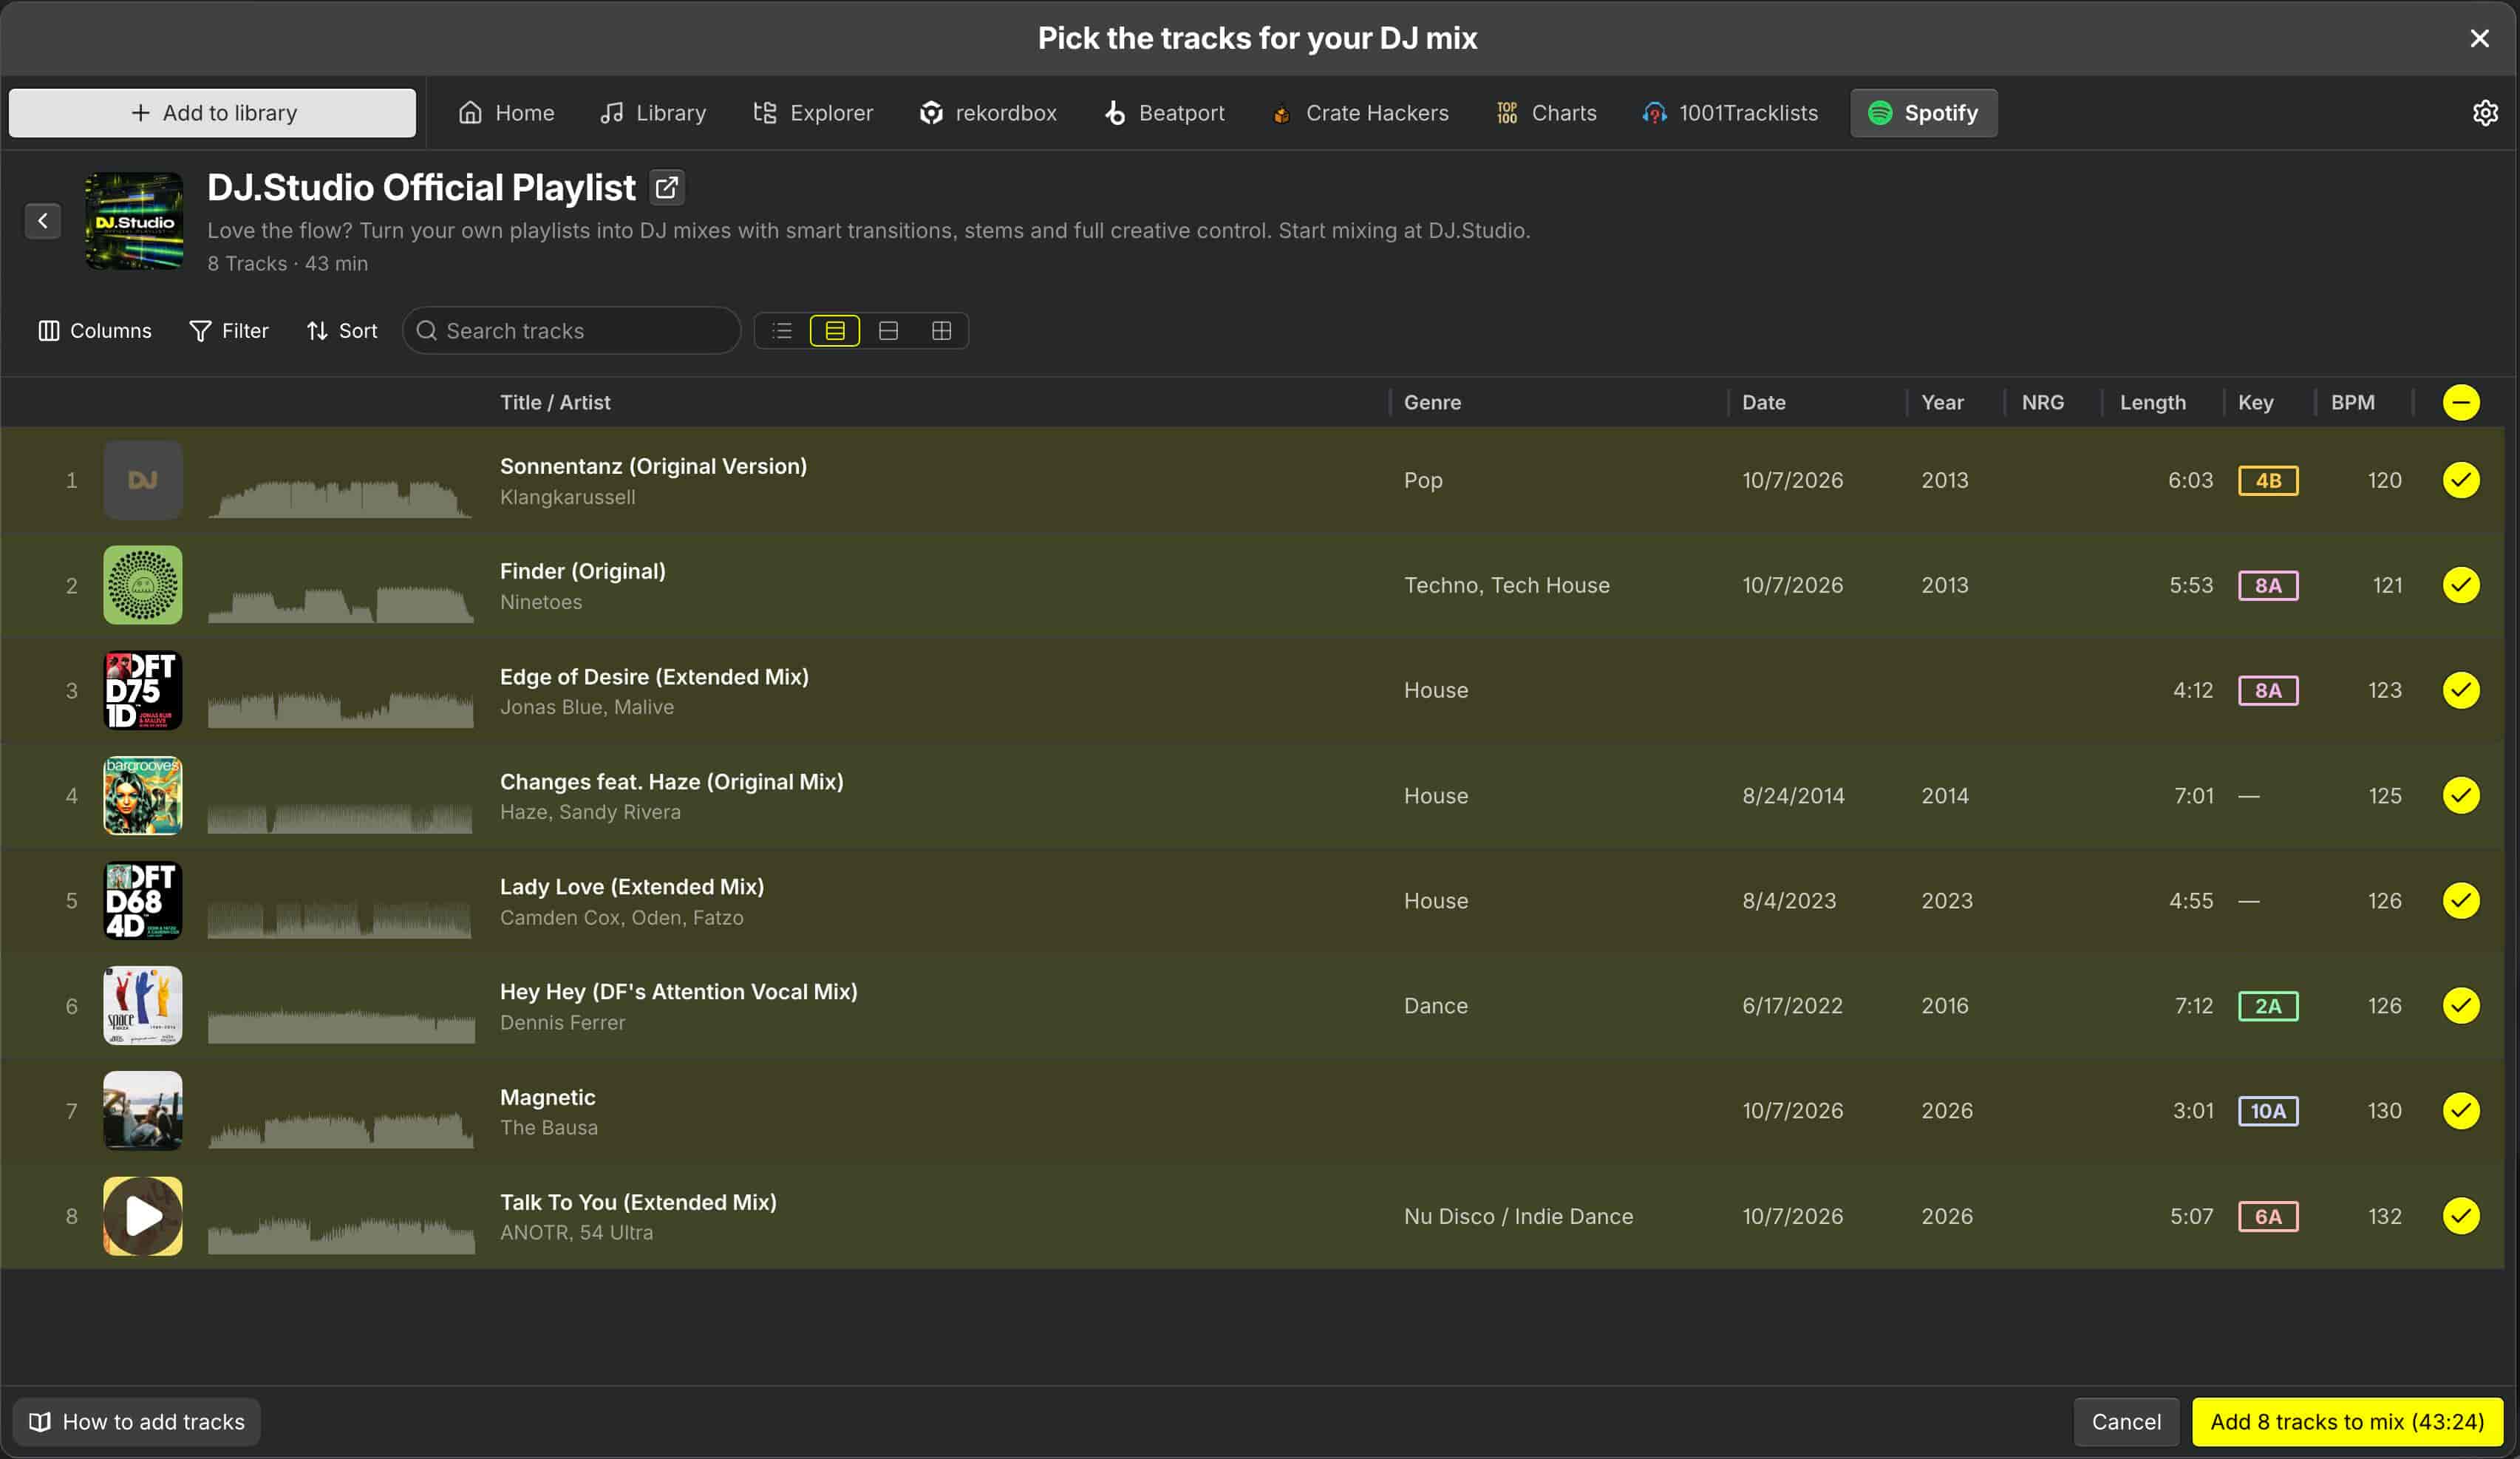2520x1459 pixels.
Task: Click Finder album artwork thumbnail
Action: pyautogui.click(x=143, y=585)
